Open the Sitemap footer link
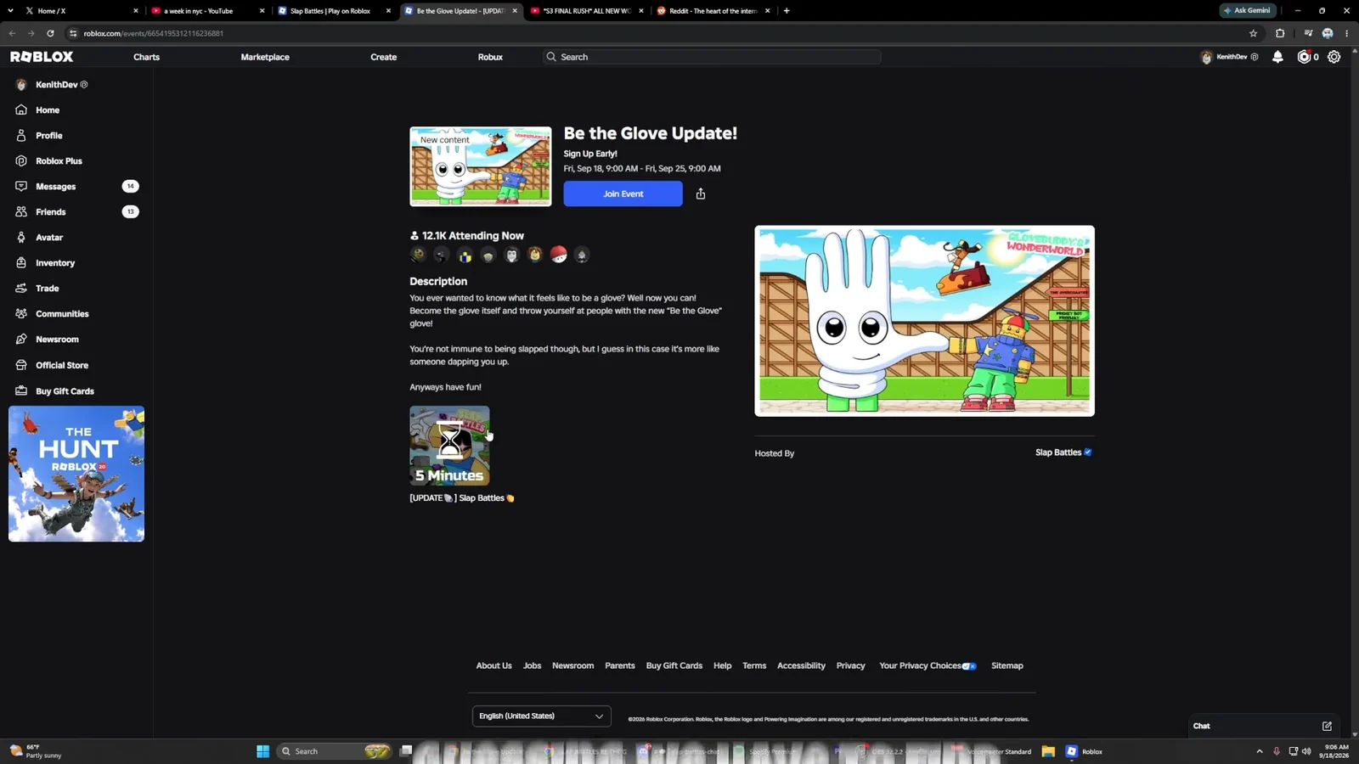This screenshot has height=764, width=1359. (1007, 666)
